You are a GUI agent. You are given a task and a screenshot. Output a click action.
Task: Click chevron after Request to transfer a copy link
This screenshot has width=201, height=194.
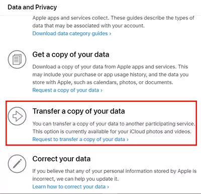(x=128, y=140)
